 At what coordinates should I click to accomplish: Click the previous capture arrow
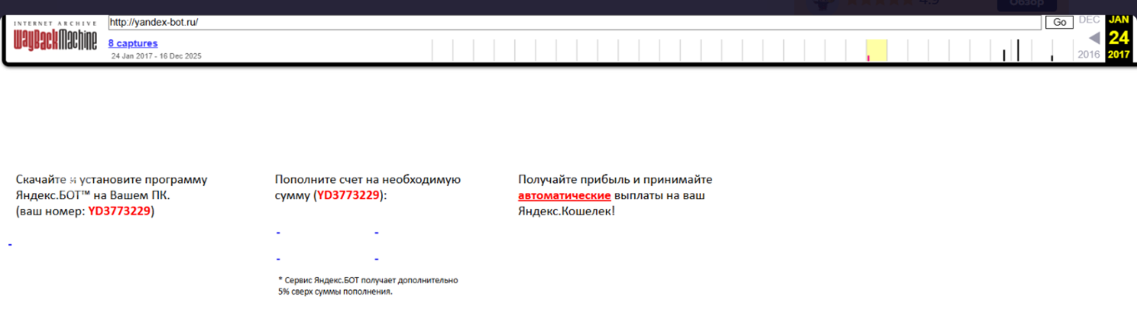[1094, 38]
